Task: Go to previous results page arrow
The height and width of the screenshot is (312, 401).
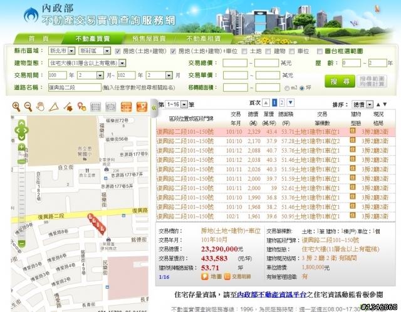Action: (x=266, y=103)
